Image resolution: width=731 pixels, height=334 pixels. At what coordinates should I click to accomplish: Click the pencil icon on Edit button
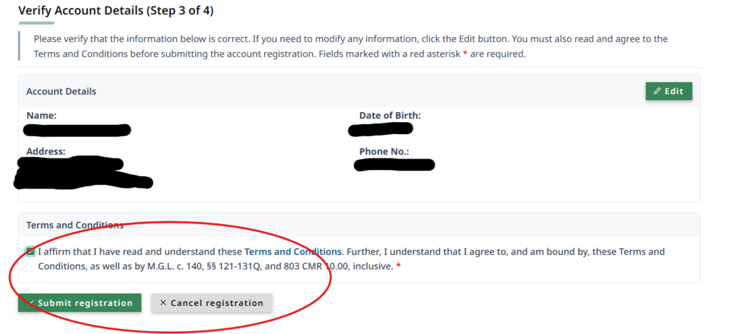(x=657, y=91)
